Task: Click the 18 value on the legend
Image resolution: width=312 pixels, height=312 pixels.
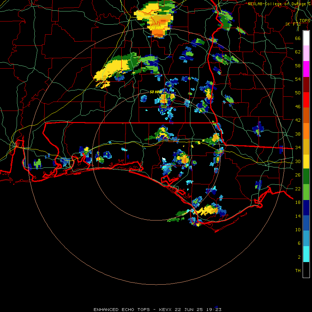Action: 298,202
